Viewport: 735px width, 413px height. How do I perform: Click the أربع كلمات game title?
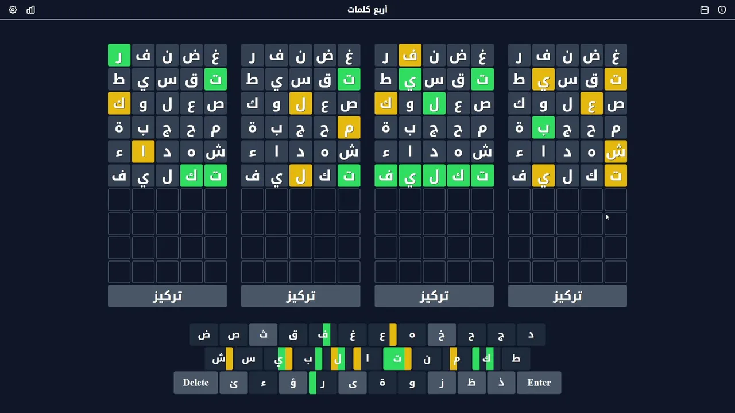(367, 10)
